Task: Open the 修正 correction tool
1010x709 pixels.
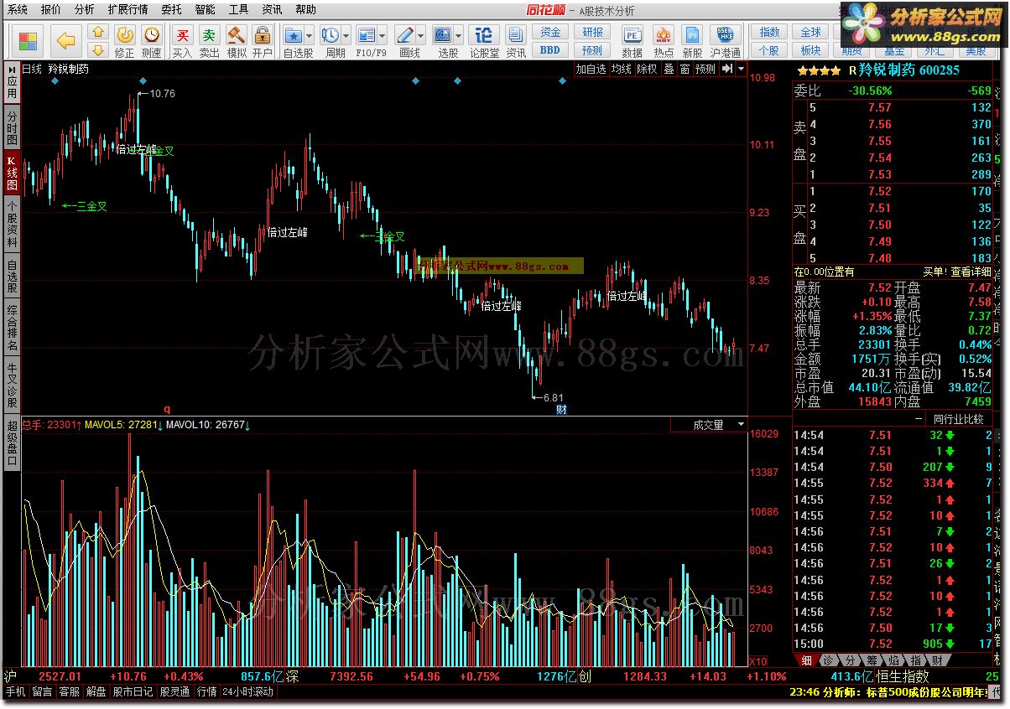Action: (124, 41)
